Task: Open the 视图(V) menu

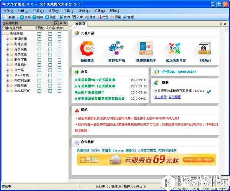Action: click(54, 11)
